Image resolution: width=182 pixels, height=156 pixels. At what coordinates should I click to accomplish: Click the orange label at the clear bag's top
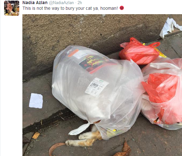pos(73,53)
